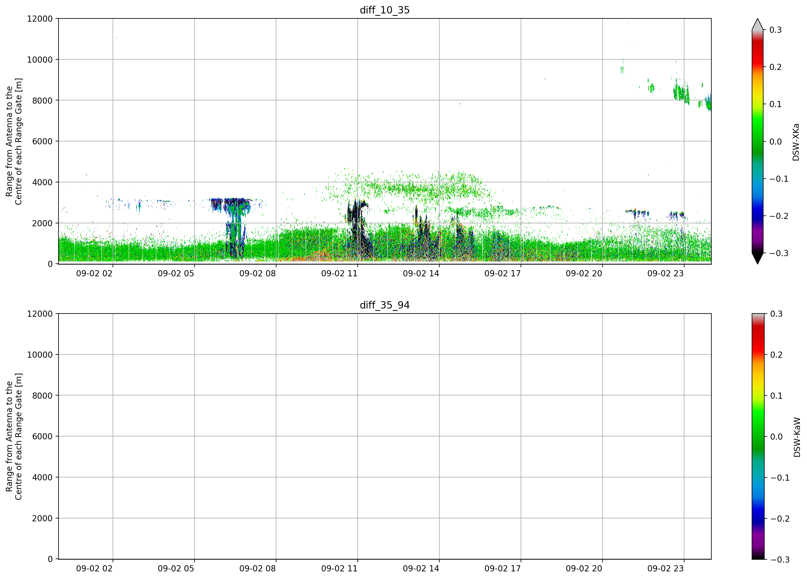
Task: Click the 09-02 11 tick in top plot
Action: tap(339, 273)
